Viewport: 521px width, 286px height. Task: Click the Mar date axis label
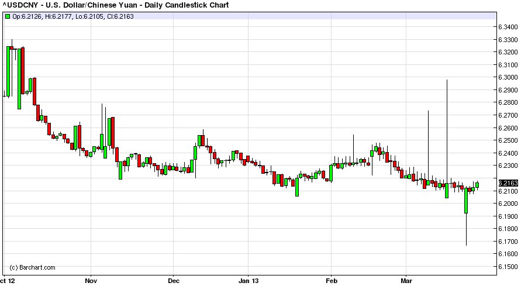[x=406, y=281]
